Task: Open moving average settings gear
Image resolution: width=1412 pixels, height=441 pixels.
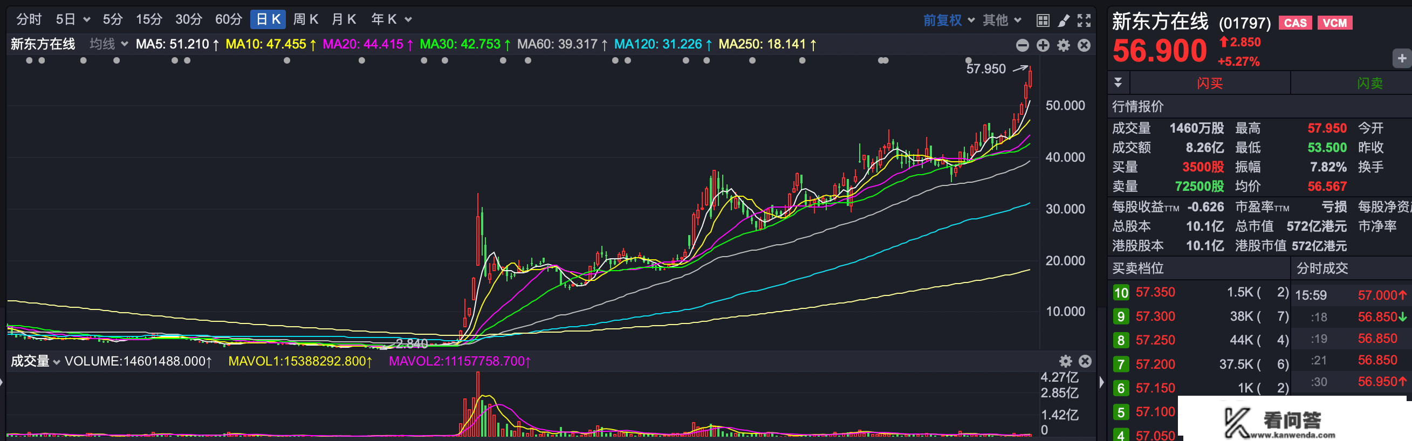Action: tap(1064, 45)
